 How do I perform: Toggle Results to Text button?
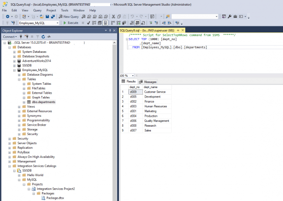pyautogui.click(x=132, y=23)
